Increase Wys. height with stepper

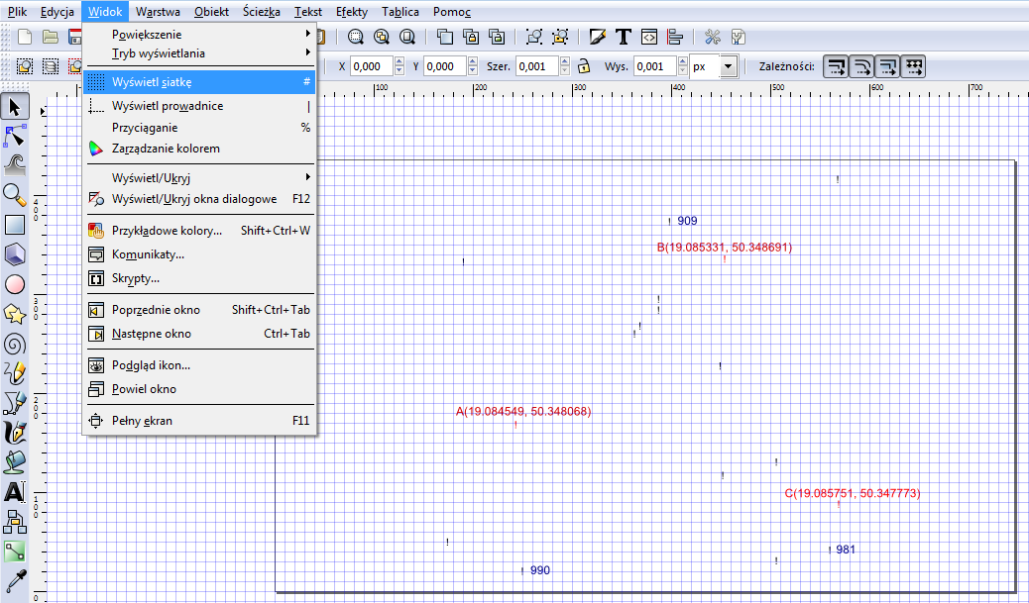[x=682, y=61]
